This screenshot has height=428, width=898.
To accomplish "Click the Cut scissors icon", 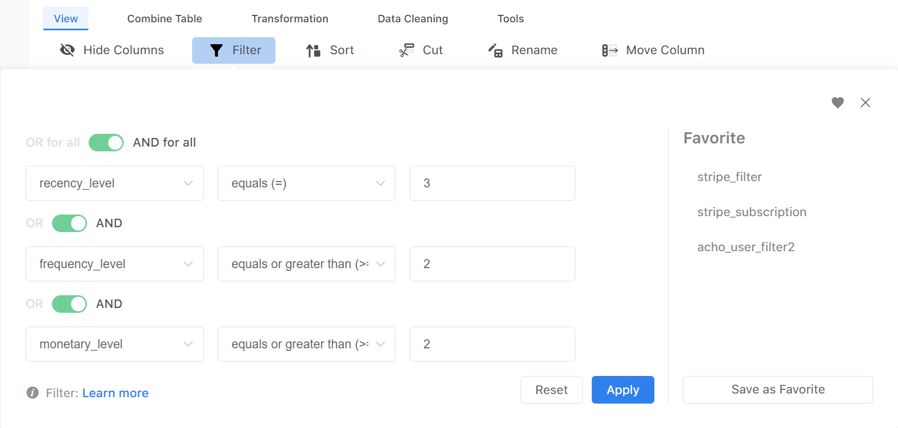I will (407, 50).
